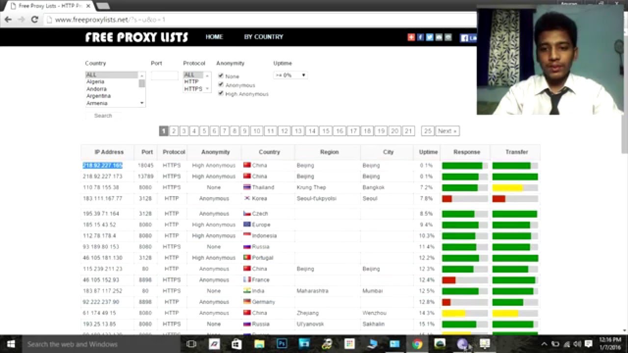Open volume control in system tray
The image size is (628, 353).
point(577,344)
